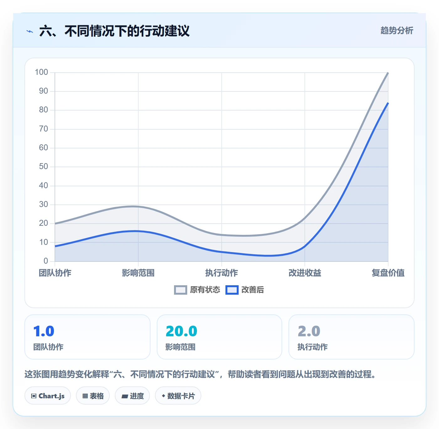The width and height of the screenshot is (439, 429).
Task: Select the 数据卡片 tag chip
Action: click(x=178, y=396)
